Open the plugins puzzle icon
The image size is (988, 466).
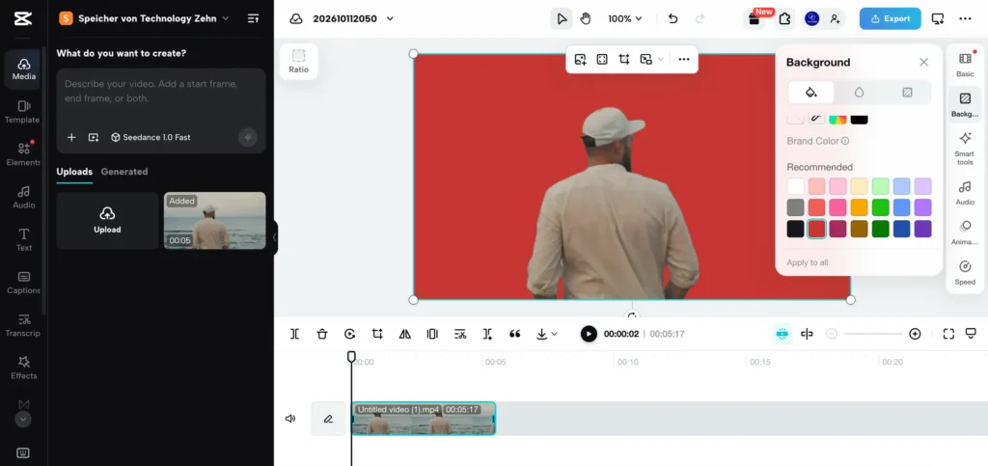tap(783, 19)
